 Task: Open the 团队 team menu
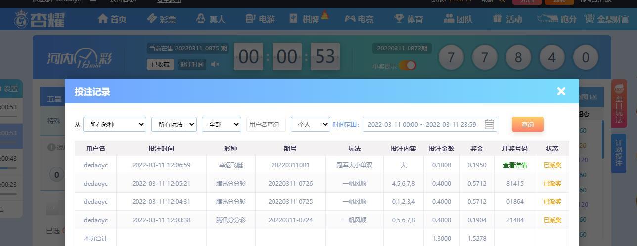(458, 19)
